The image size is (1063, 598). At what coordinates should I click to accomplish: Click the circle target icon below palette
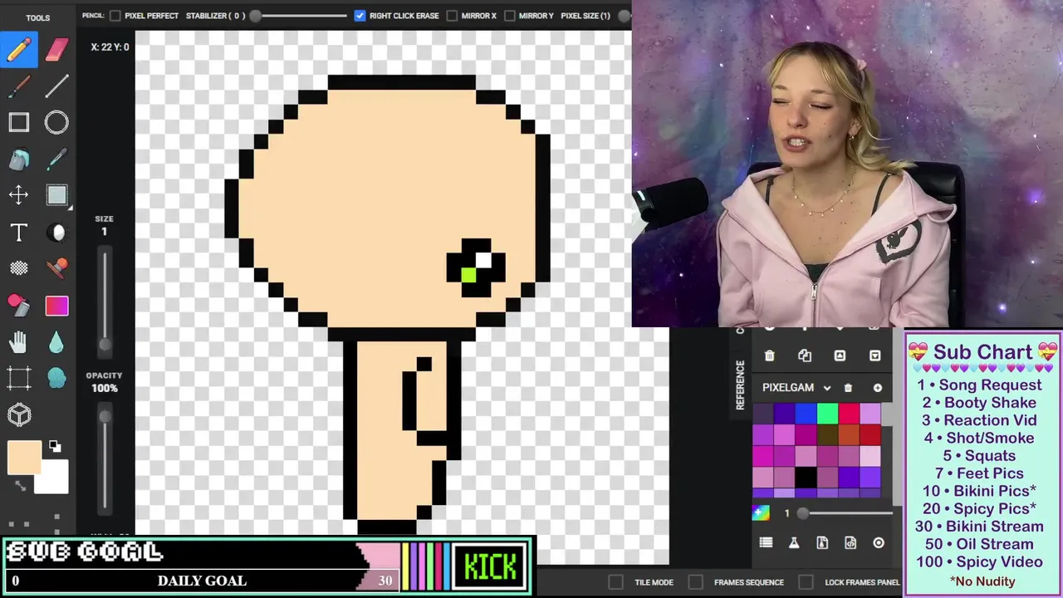[879, 542]
